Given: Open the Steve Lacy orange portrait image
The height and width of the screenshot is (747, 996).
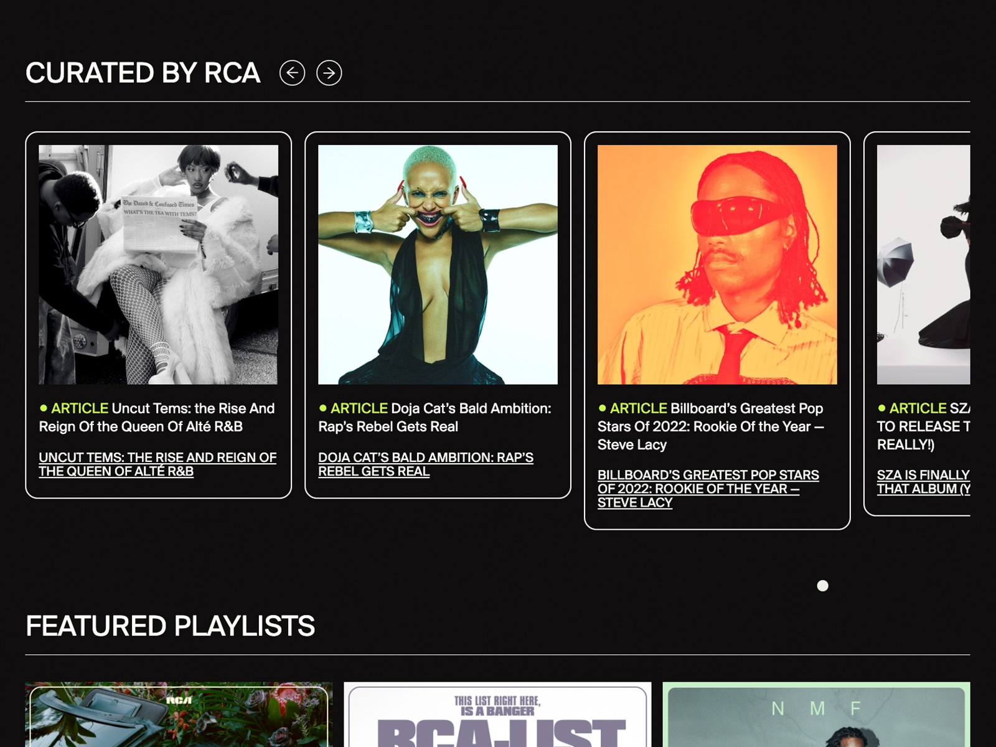Looking at the screenshot, I should coord(717,265).
